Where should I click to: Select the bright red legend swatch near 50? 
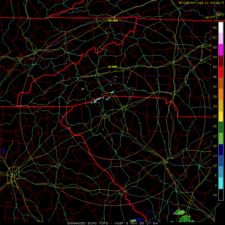(221, 72)
